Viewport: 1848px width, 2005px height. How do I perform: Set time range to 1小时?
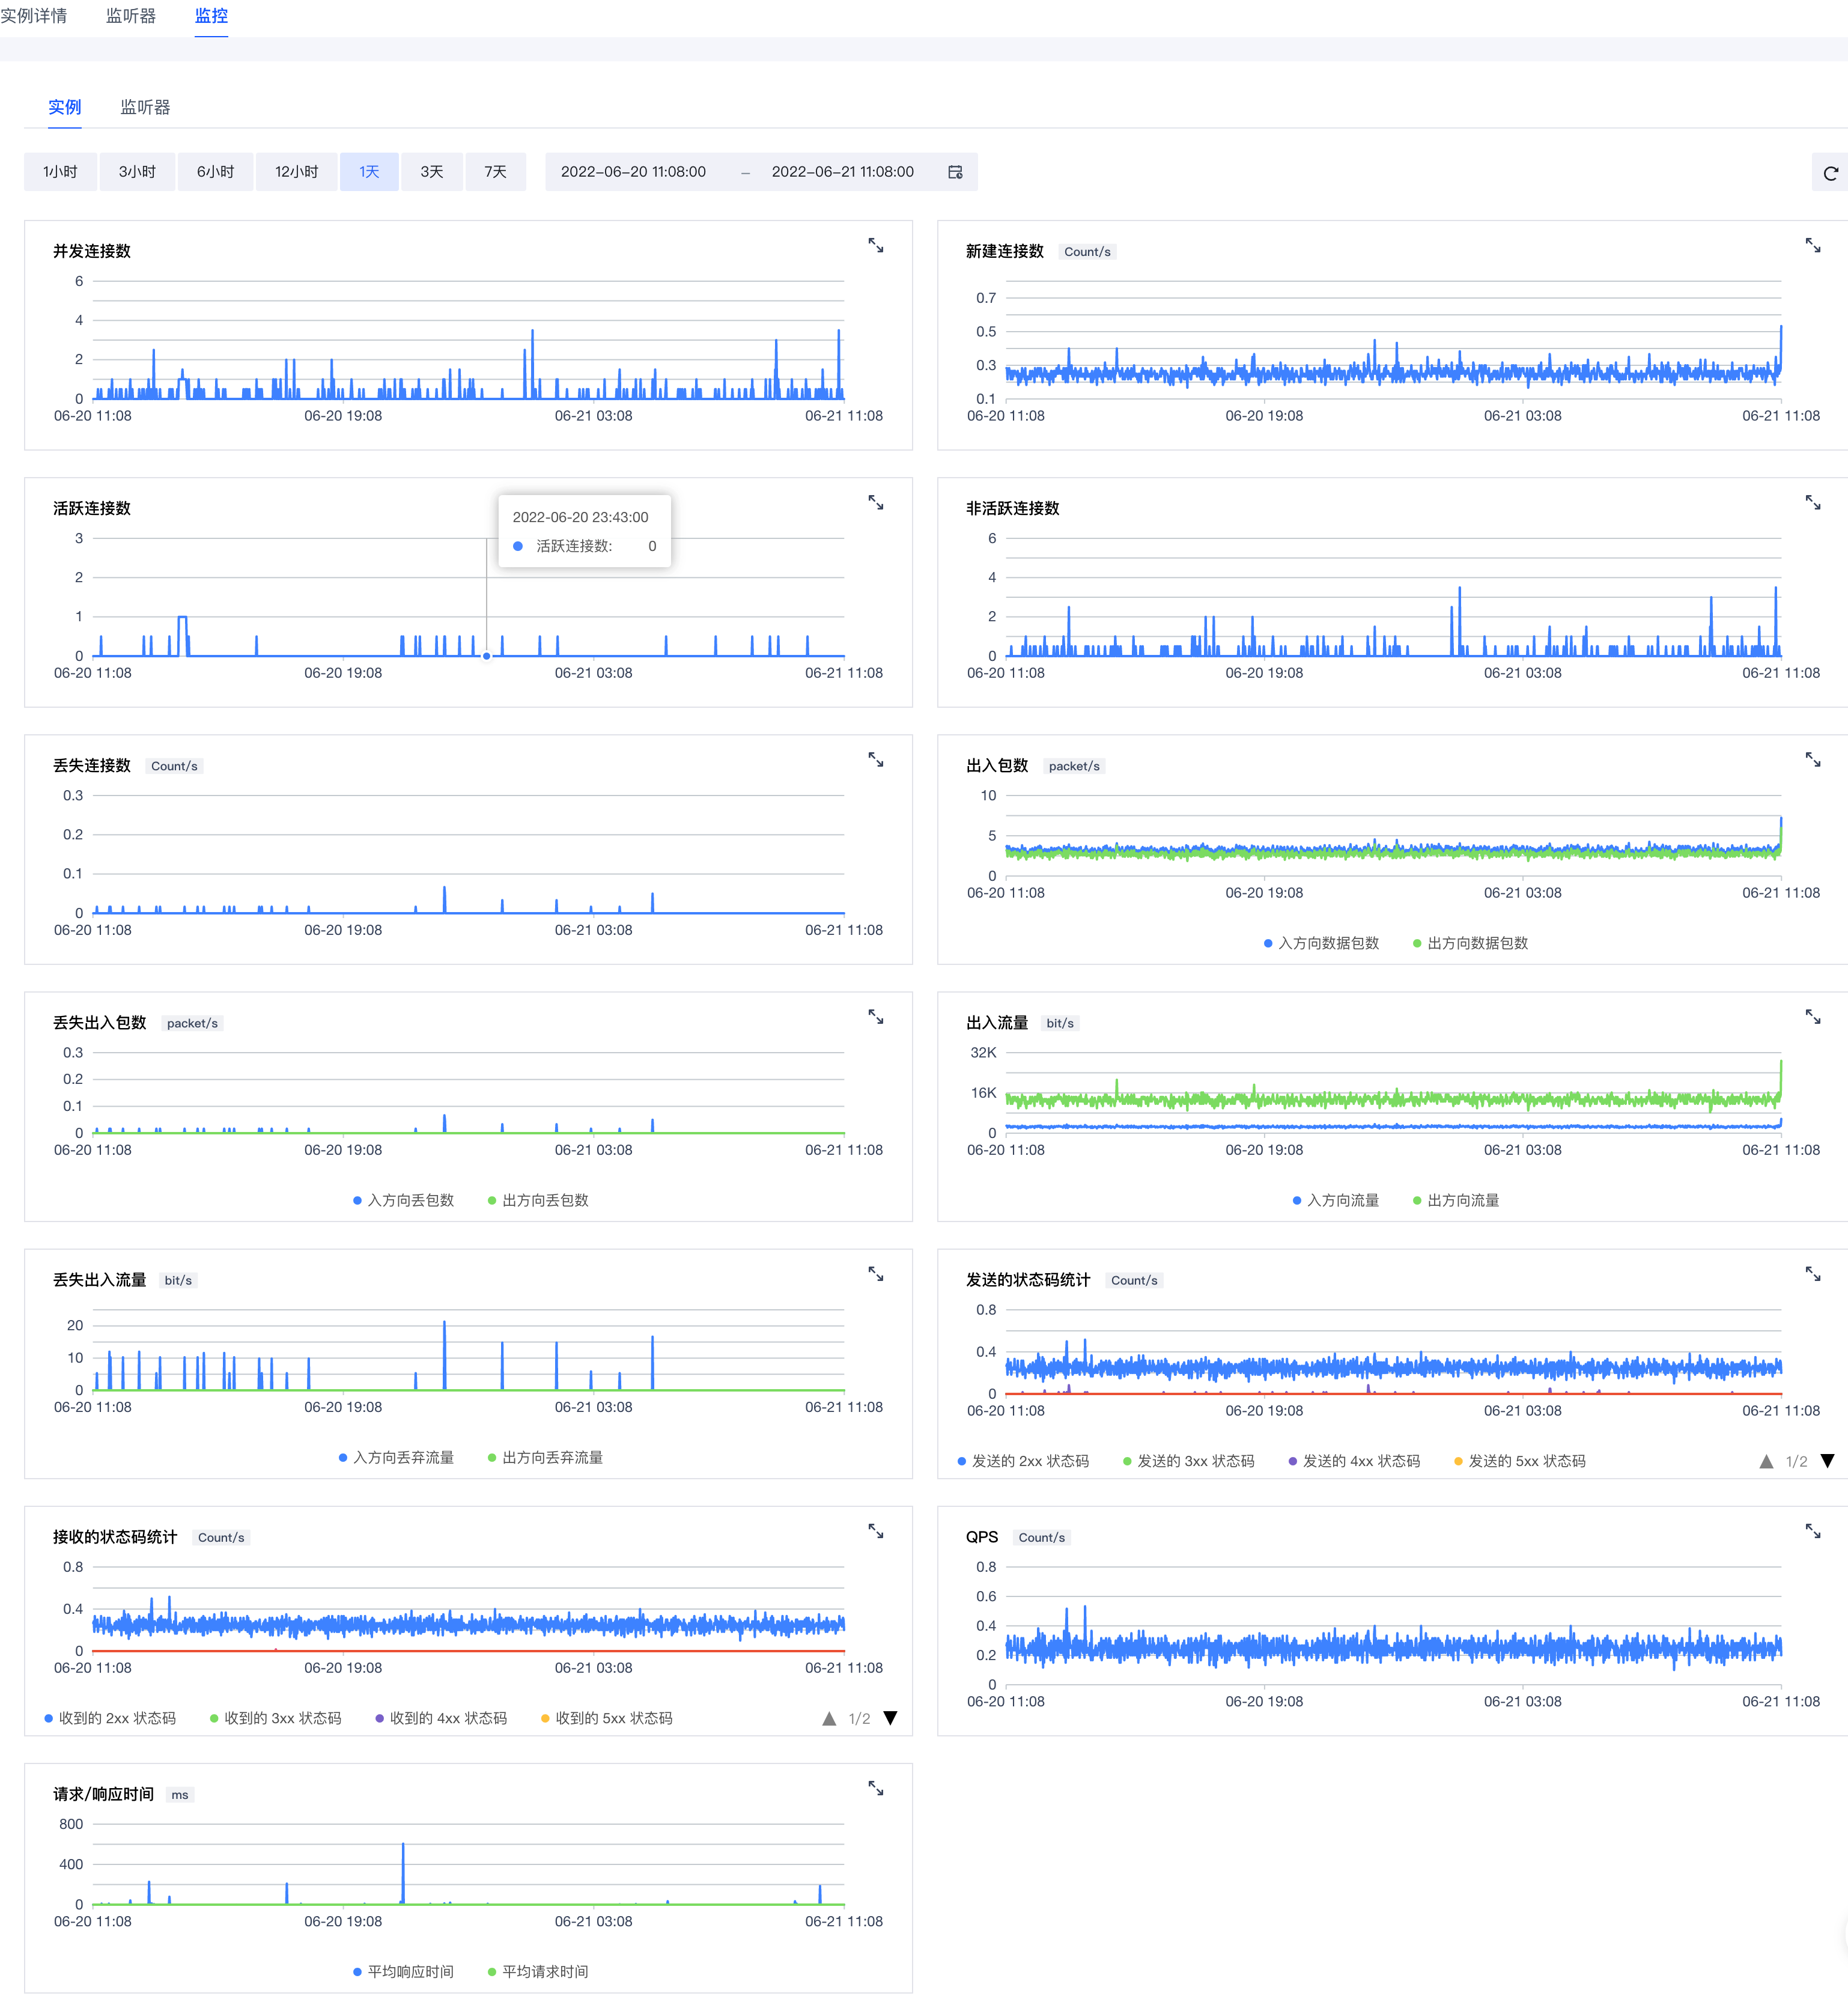[x=60, y=172]
